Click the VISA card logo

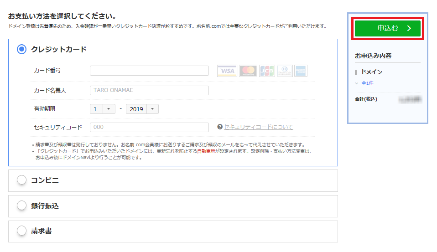pos(227,71)
